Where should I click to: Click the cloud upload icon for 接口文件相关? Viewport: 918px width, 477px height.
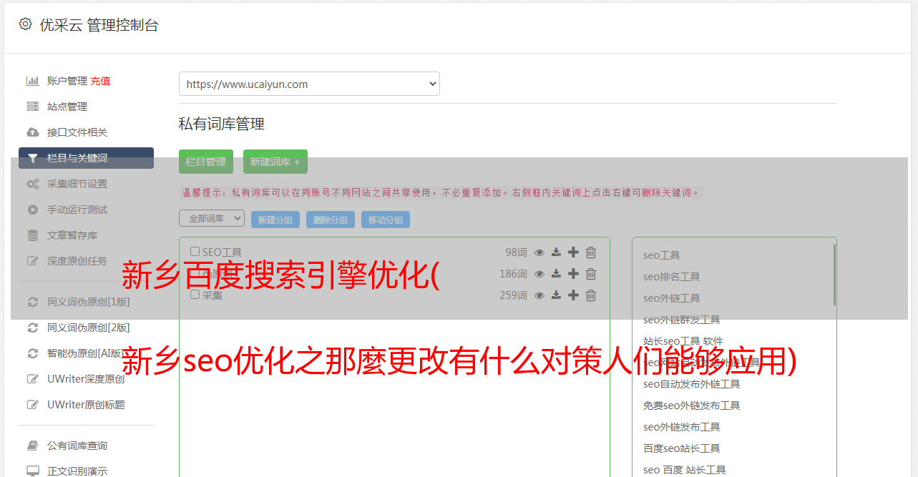pos(33,132)
